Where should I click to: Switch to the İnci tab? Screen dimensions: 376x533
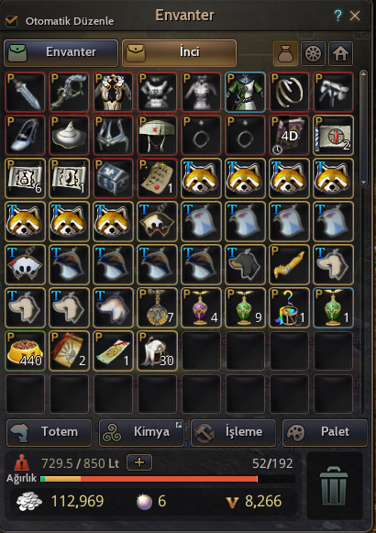pyautogui.click(x=179, y=53)
